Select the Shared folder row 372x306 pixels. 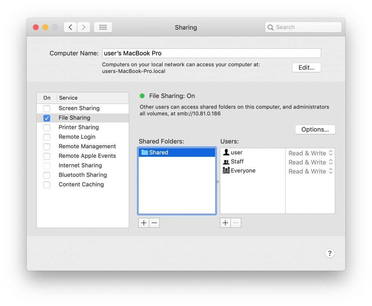[177, 152]
